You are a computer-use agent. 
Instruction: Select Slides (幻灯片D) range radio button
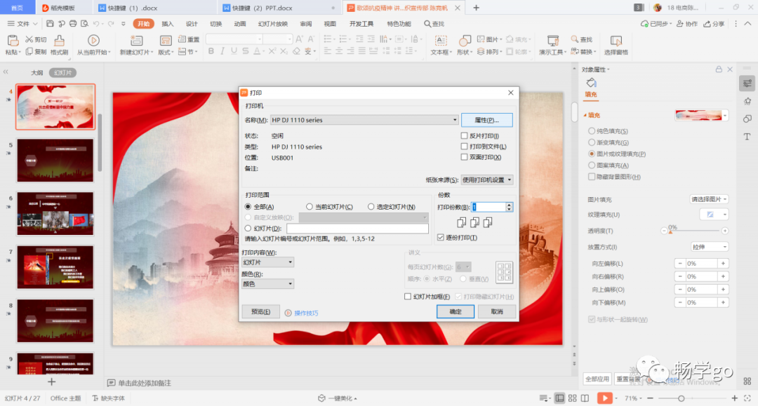248,229
